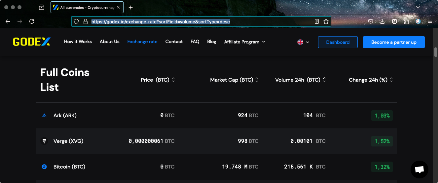Click the Full Coins List heading

pos(65,80)
